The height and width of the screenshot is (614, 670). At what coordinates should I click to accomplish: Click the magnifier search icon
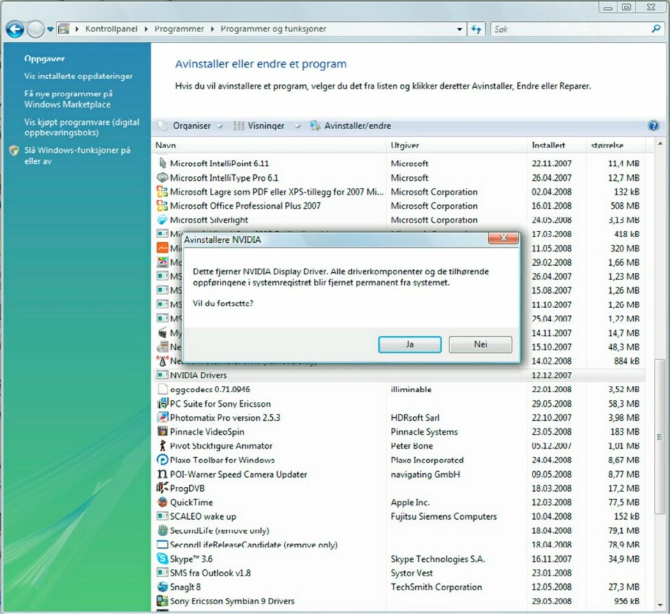656,29
